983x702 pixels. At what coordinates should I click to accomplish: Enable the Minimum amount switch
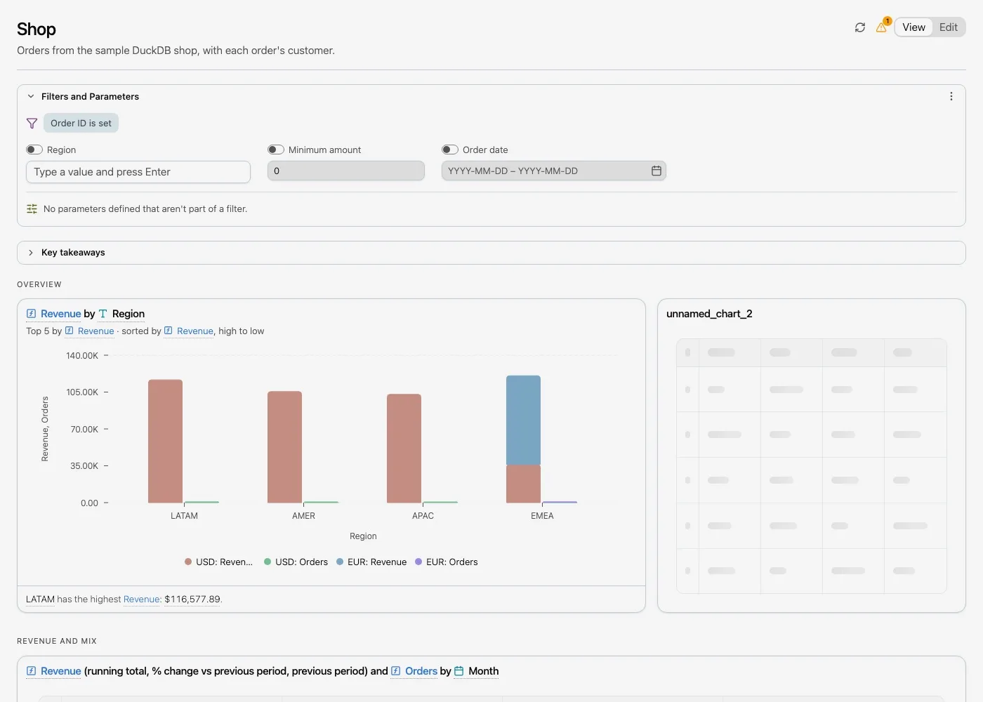tap(276, 150)
